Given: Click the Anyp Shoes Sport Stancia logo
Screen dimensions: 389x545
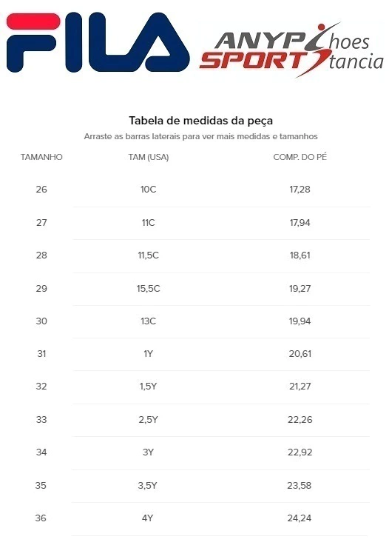Looking at the screenshot, I should coord(291,50).
